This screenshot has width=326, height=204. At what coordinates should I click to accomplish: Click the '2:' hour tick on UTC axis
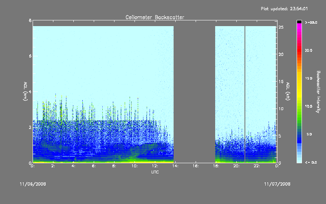coord(53,166)
